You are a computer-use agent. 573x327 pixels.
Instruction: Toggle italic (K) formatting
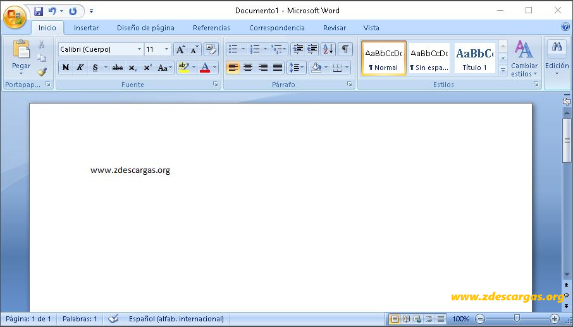(x=80, y=68)
